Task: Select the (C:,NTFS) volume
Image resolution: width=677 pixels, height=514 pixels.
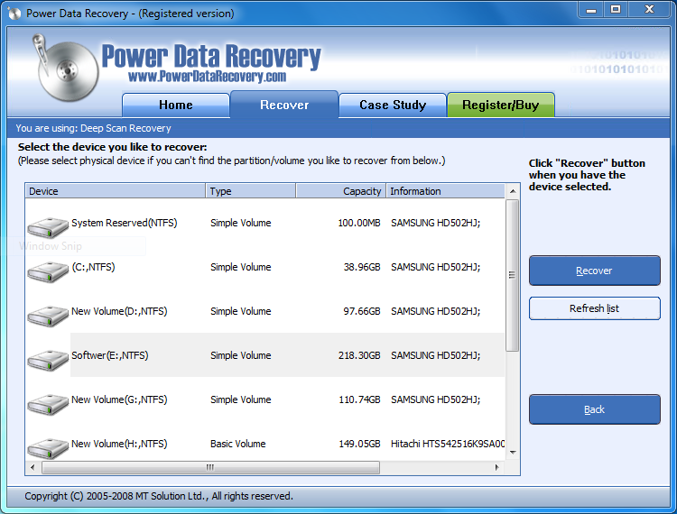Action: click(93, 267)
